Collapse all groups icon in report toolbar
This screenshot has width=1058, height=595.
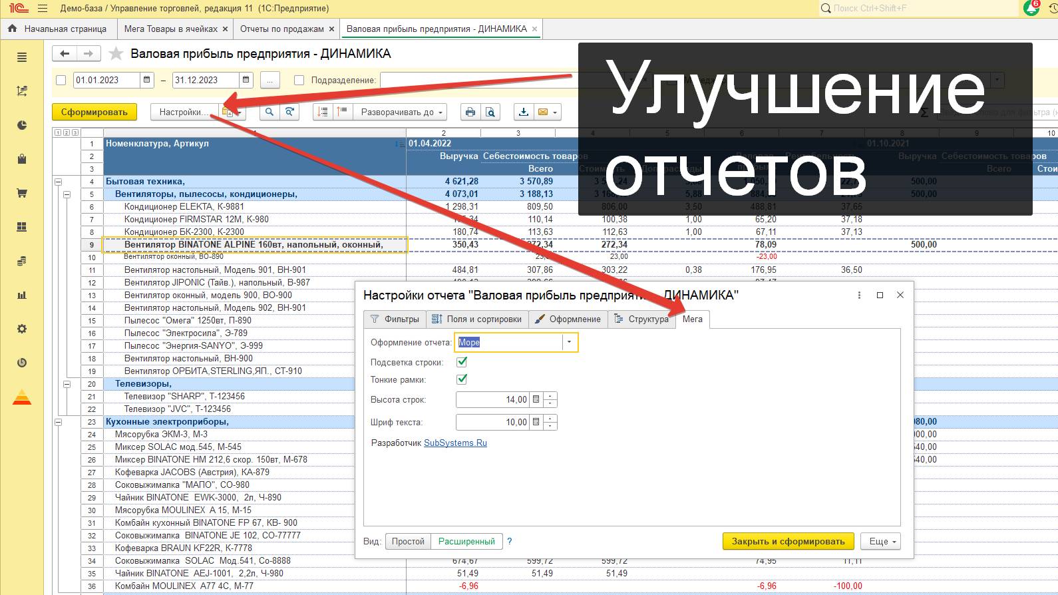click(x=323, y=112)
